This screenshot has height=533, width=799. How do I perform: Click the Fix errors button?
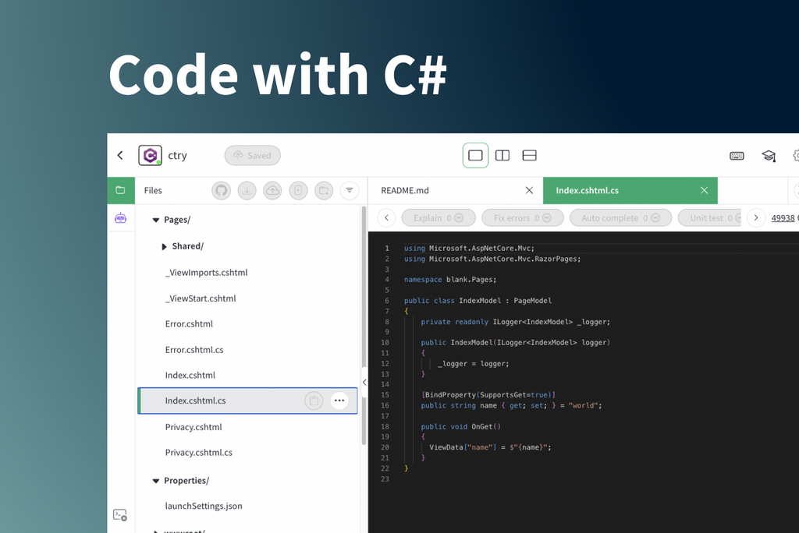522,218
